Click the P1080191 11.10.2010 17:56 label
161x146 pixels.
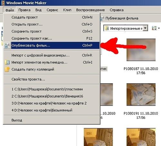tap(141, 115)
